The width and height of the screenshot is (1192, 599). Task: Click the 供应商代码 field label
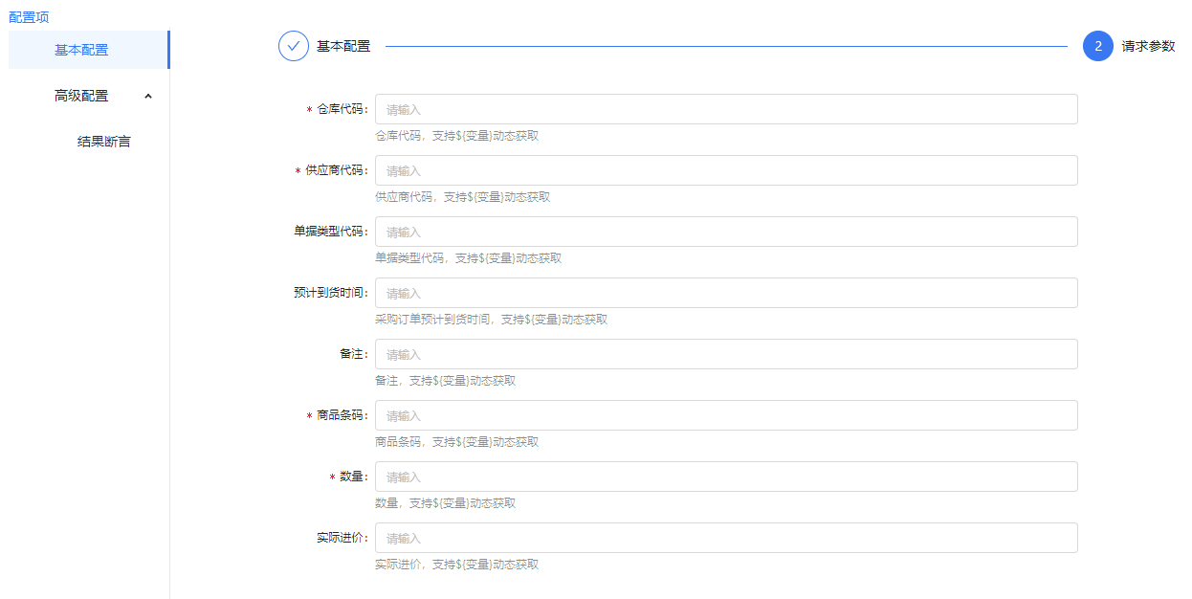click(336, 170)
